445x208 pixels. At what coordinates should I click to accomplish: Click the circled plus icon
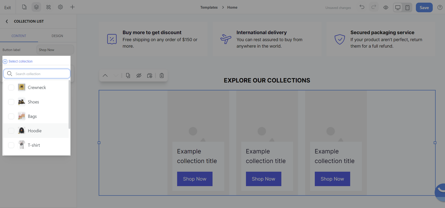[x=5, y=61]
